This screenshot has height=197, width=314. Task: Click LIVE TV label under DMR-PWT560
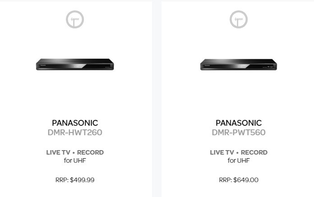click(x=222, y=152)
